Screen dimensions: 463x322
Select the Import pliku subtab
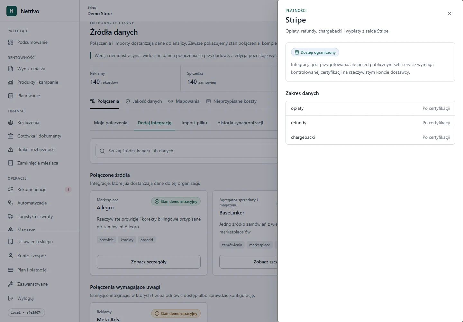click(194, 123)
